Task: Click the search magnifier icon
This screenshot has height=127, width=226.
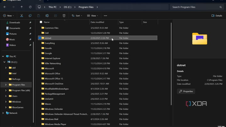Action: click(x=221, y=7)
